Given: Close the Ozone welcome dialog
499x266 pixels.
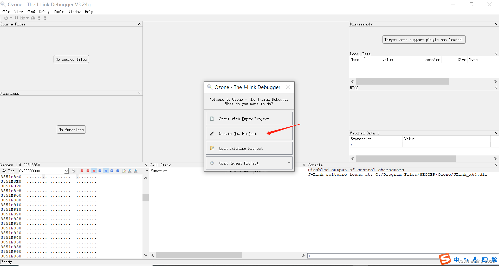Looking at the screenshot, I should point(288,87).
